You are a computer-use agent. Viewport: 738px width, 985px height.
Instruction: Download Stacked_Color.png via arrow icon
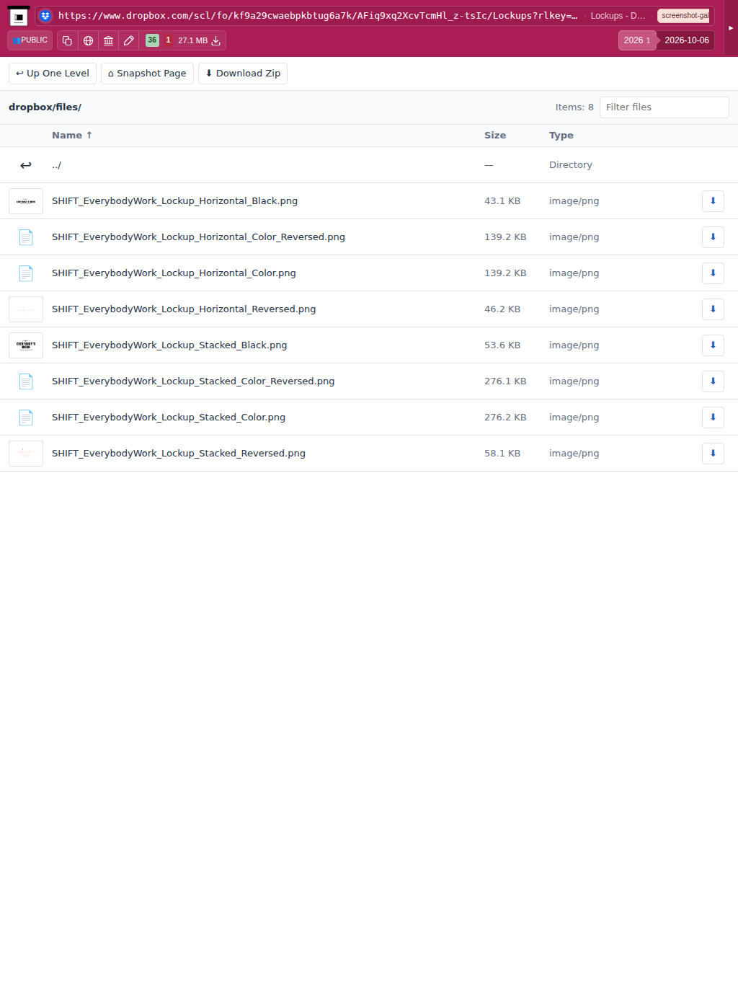(713, 418)
